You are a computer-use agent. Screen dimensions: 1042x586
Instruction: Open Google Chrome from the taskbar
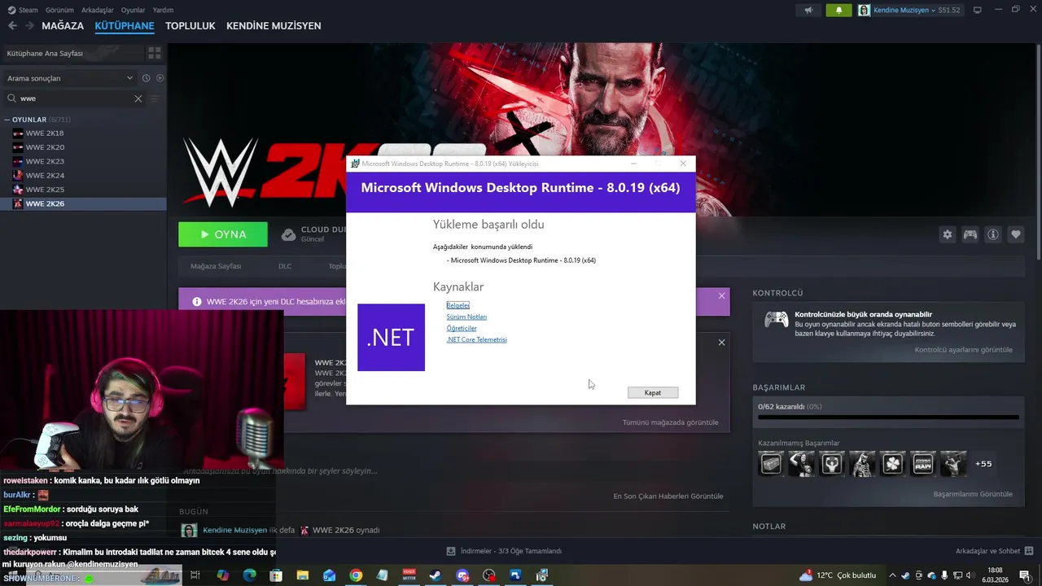356,575
